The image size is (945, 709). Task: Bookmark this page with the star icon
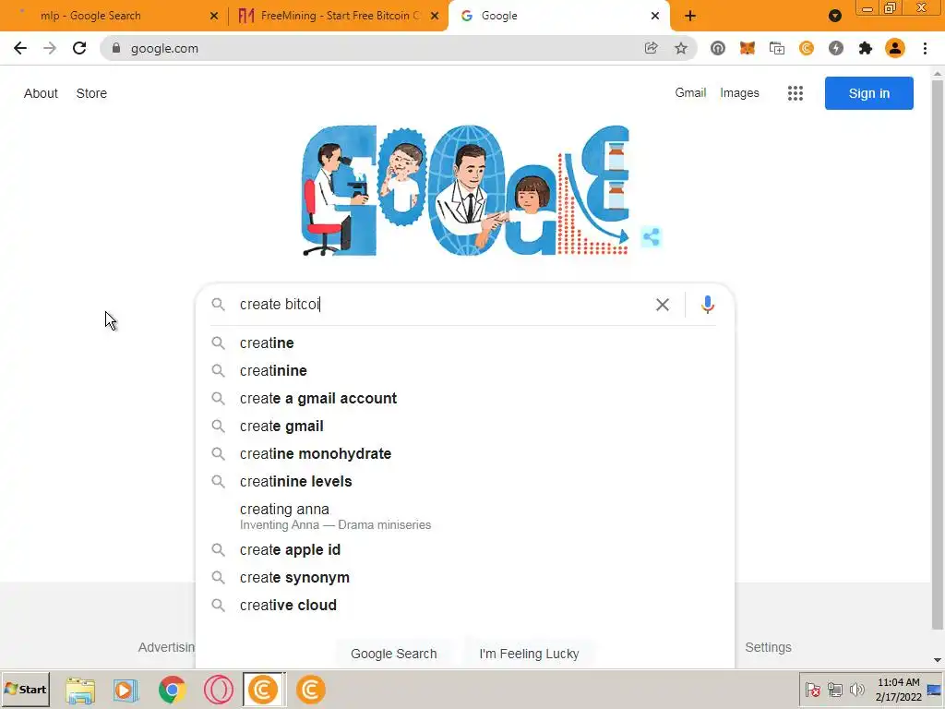pyautogui.click(x=681, y=48)
